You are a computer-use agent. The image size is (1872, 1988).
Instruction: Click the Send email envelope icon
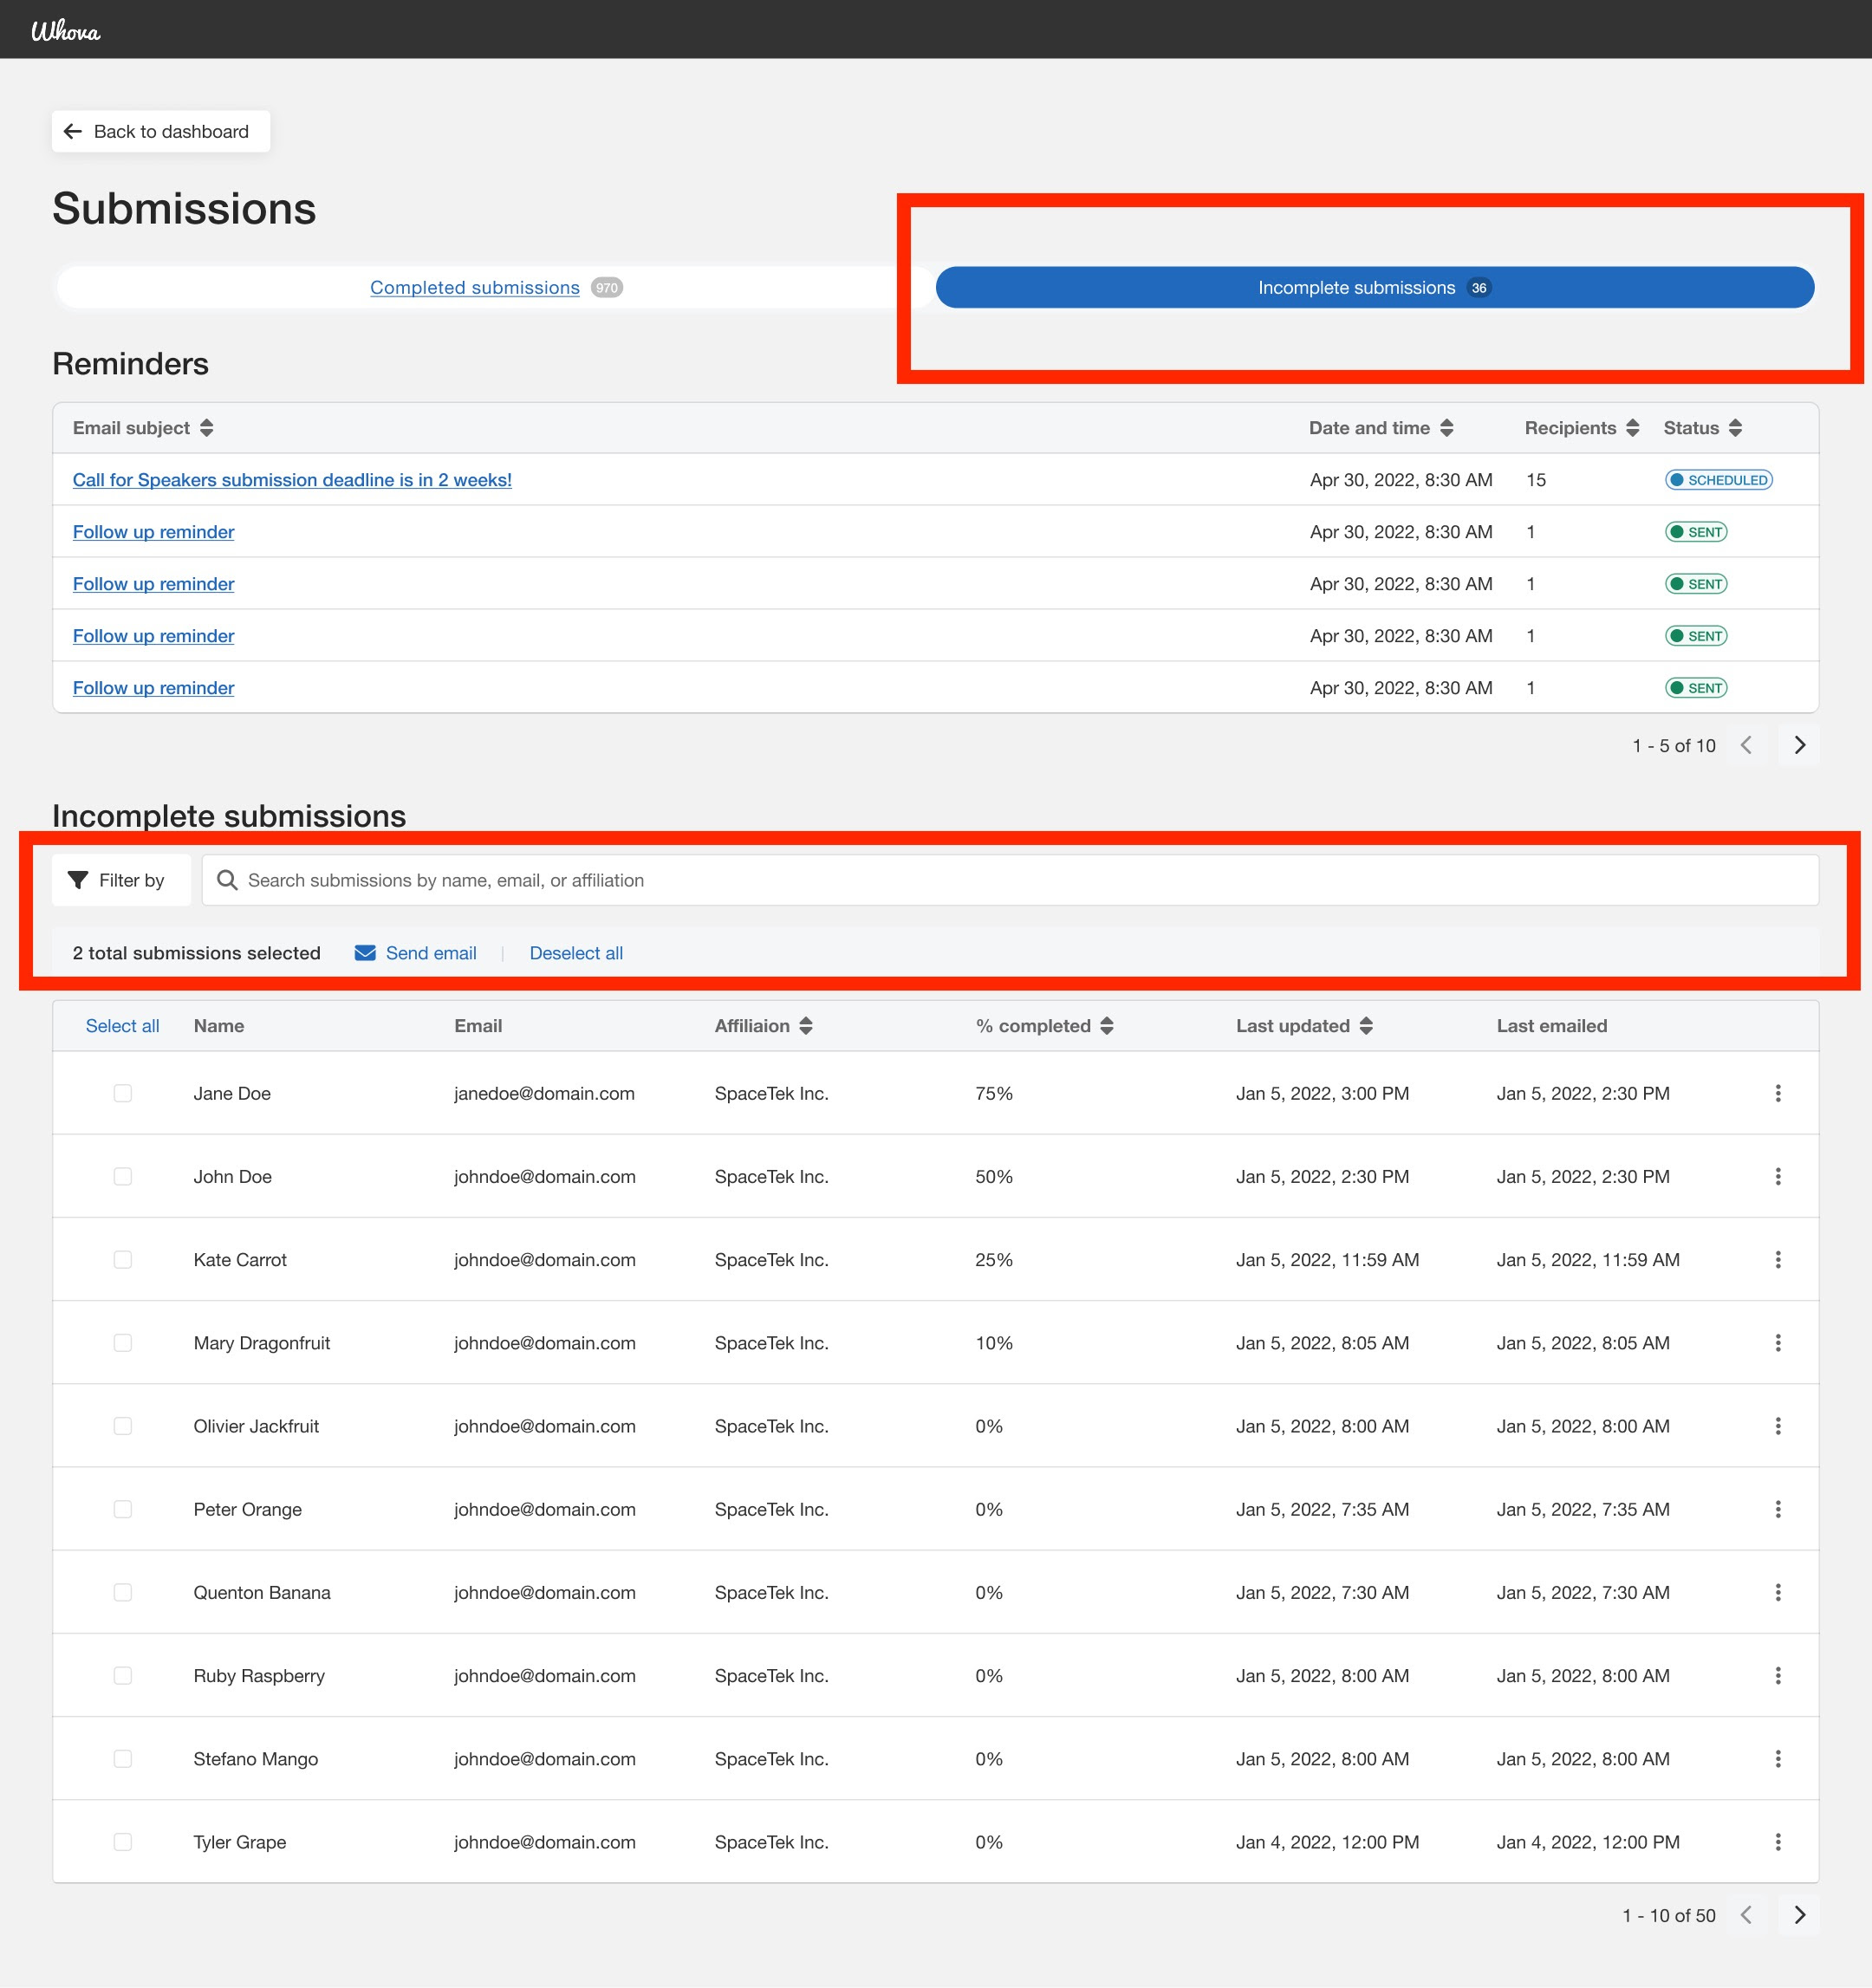click(x=365, y=953)
